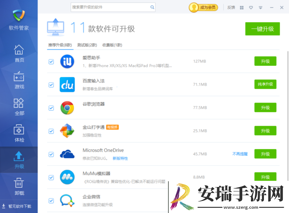Image resolution: width=289 pixels, height=213 pixels.
Task: Uncheck the 百度输入法 checkbox
Action: click(x=51, y=85)
